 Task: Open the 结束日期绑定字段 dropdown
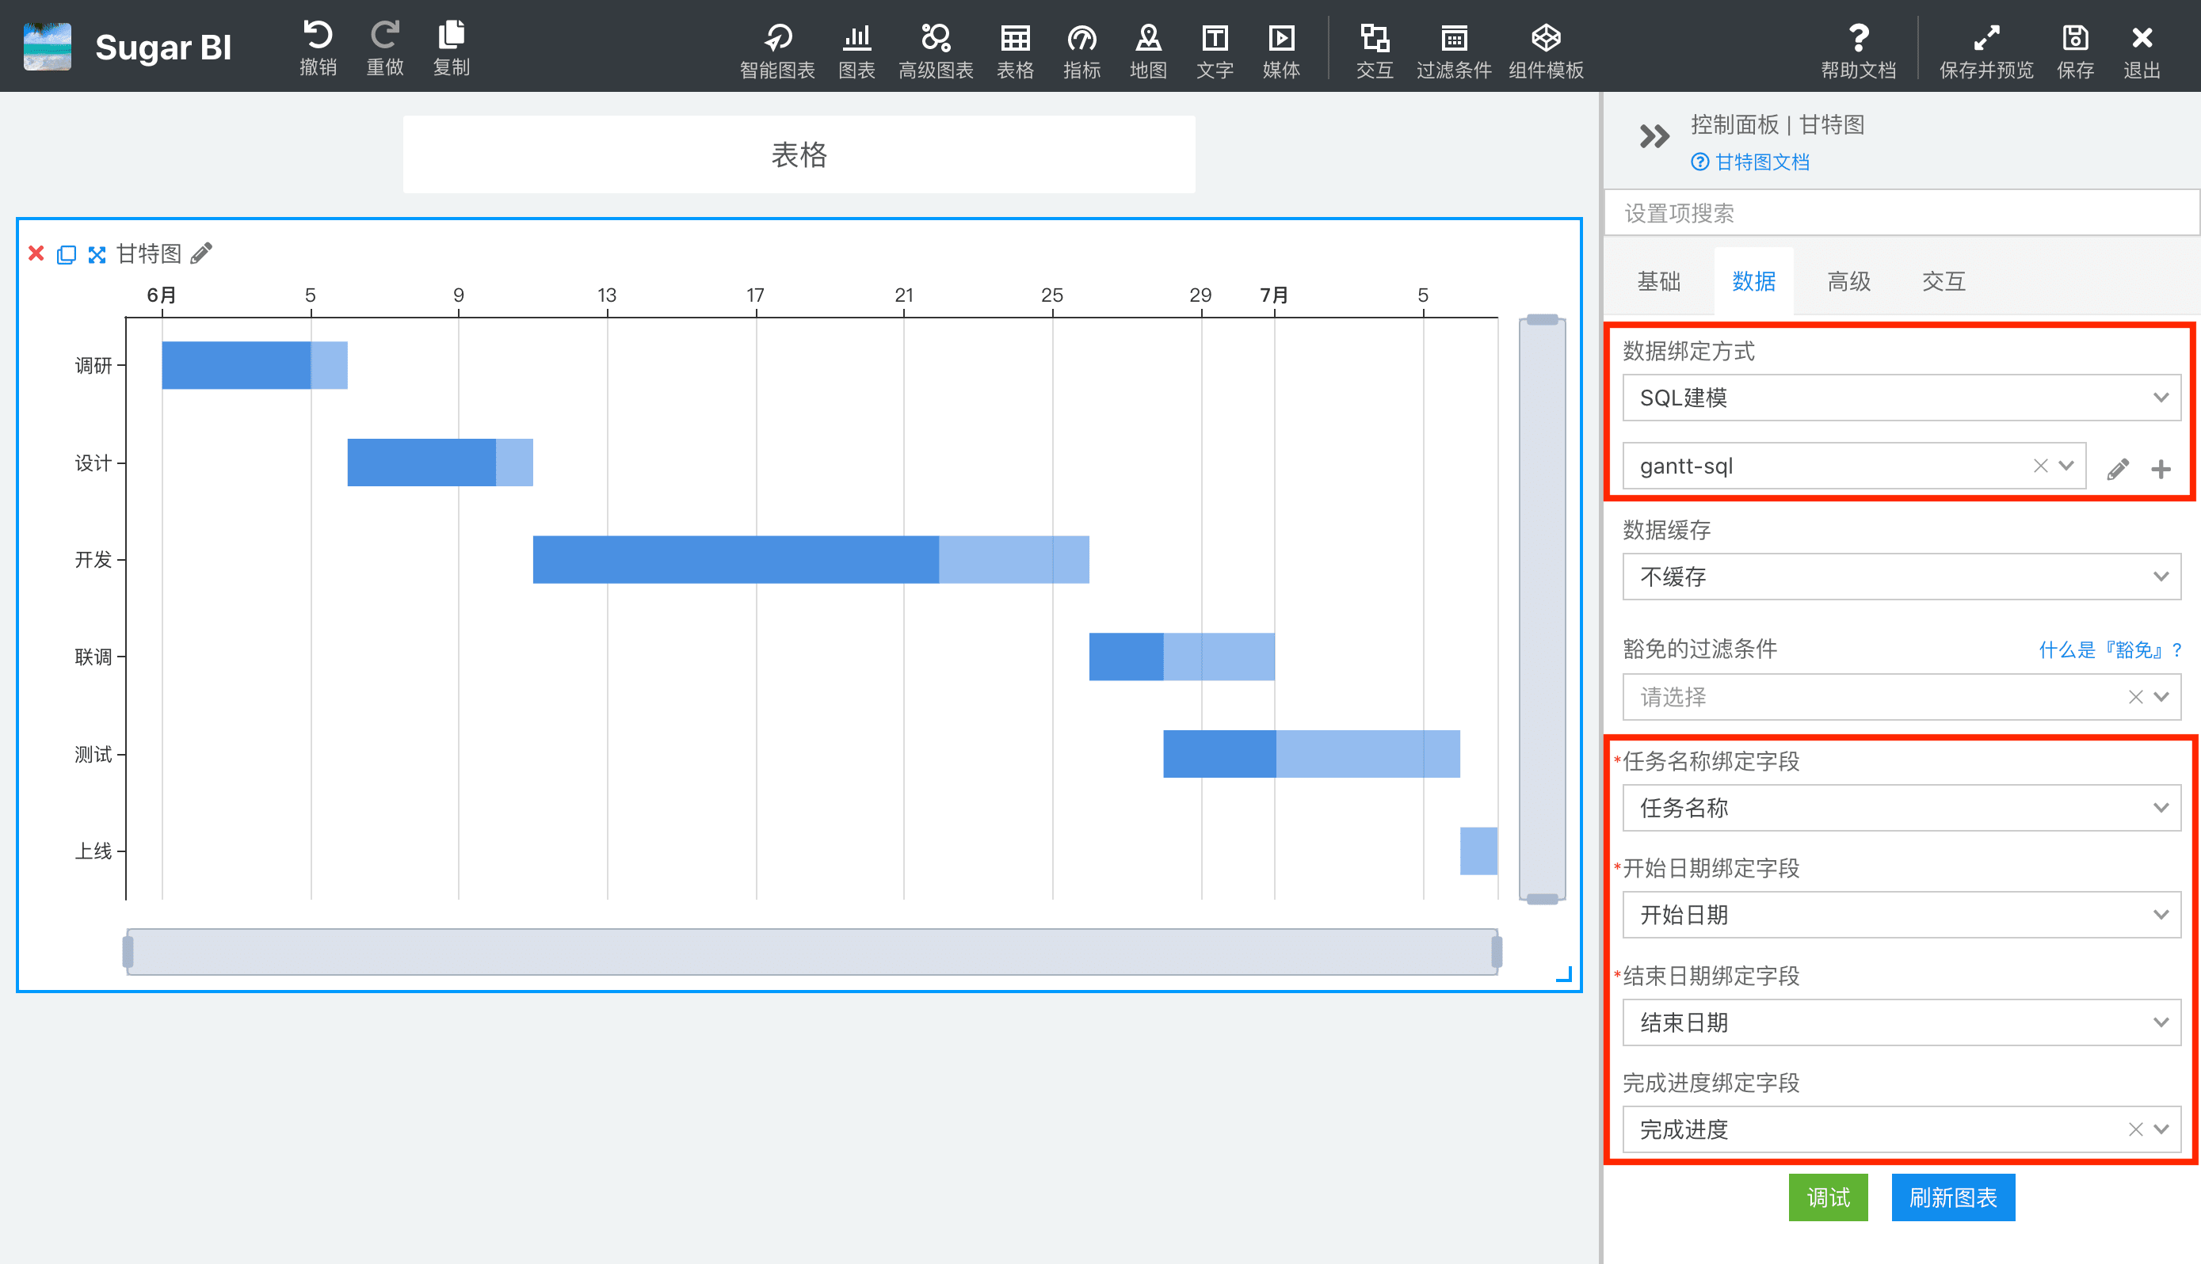[1902, 1022]
